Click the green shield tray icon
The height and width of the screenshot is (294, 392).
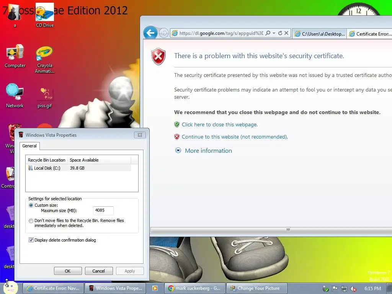(325, 289)
